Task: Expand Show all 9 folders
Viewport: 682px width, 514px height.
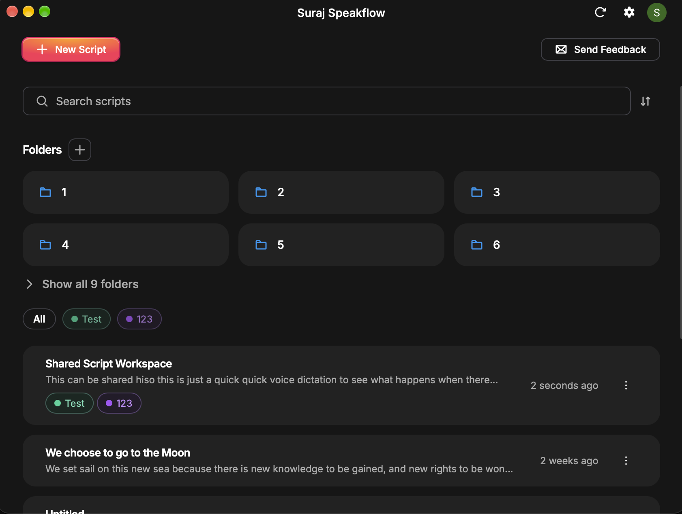Action: coord(82,284)
